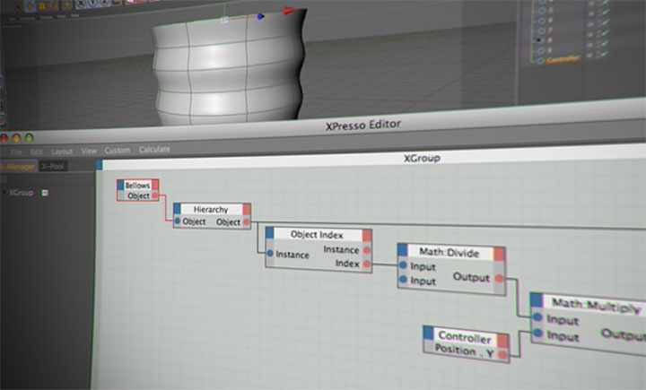The width and height of the screenshot is (646, 390).
Task: Select the Controller node title
Action: click(x=465, y=336)
